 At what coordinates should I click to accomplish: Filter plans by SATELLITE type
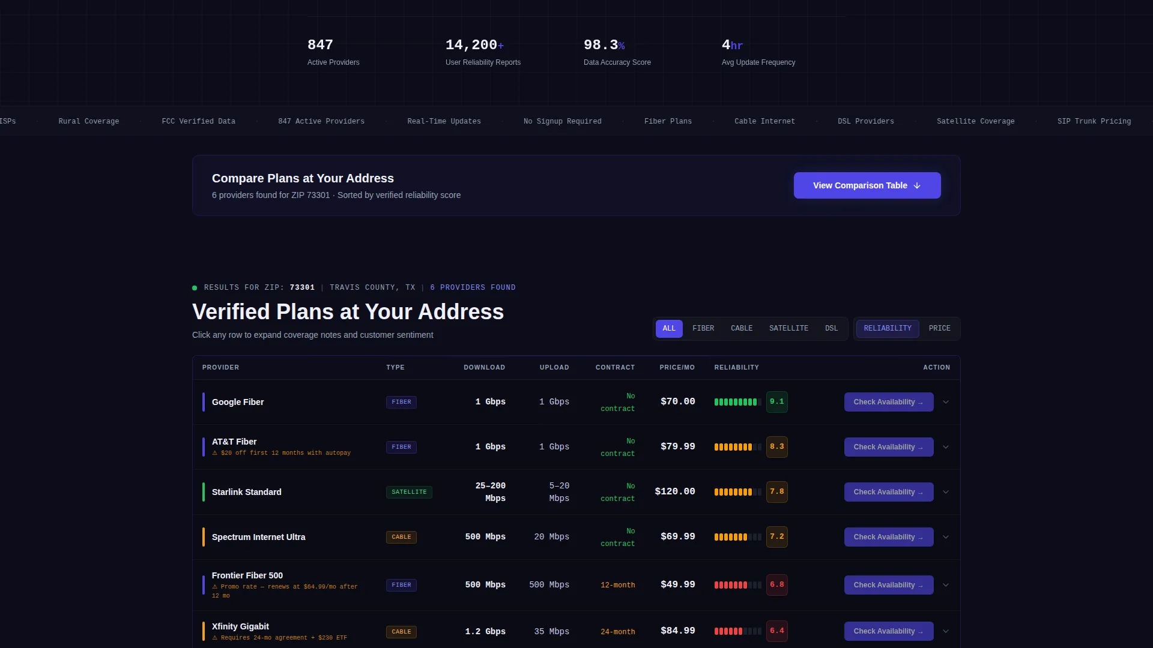pyautogui.click(x=788, y=328)
